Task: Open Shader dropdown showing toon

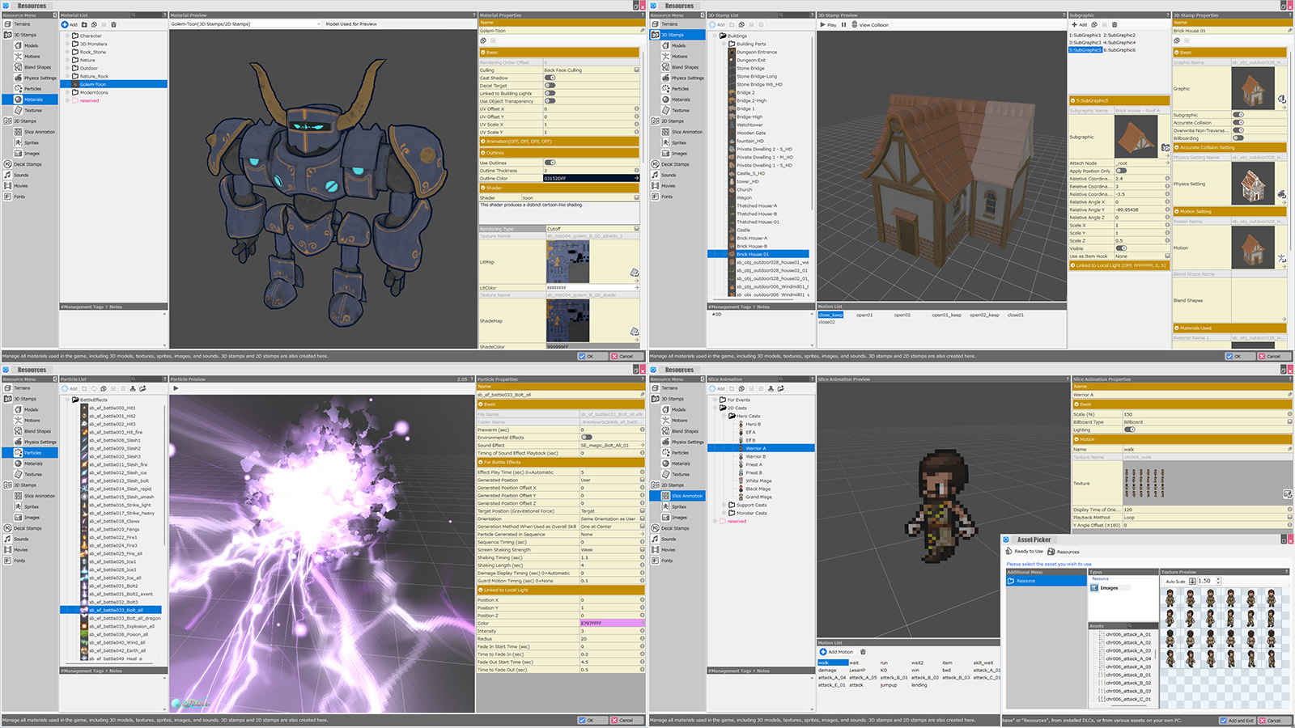Action: (580, 197)
